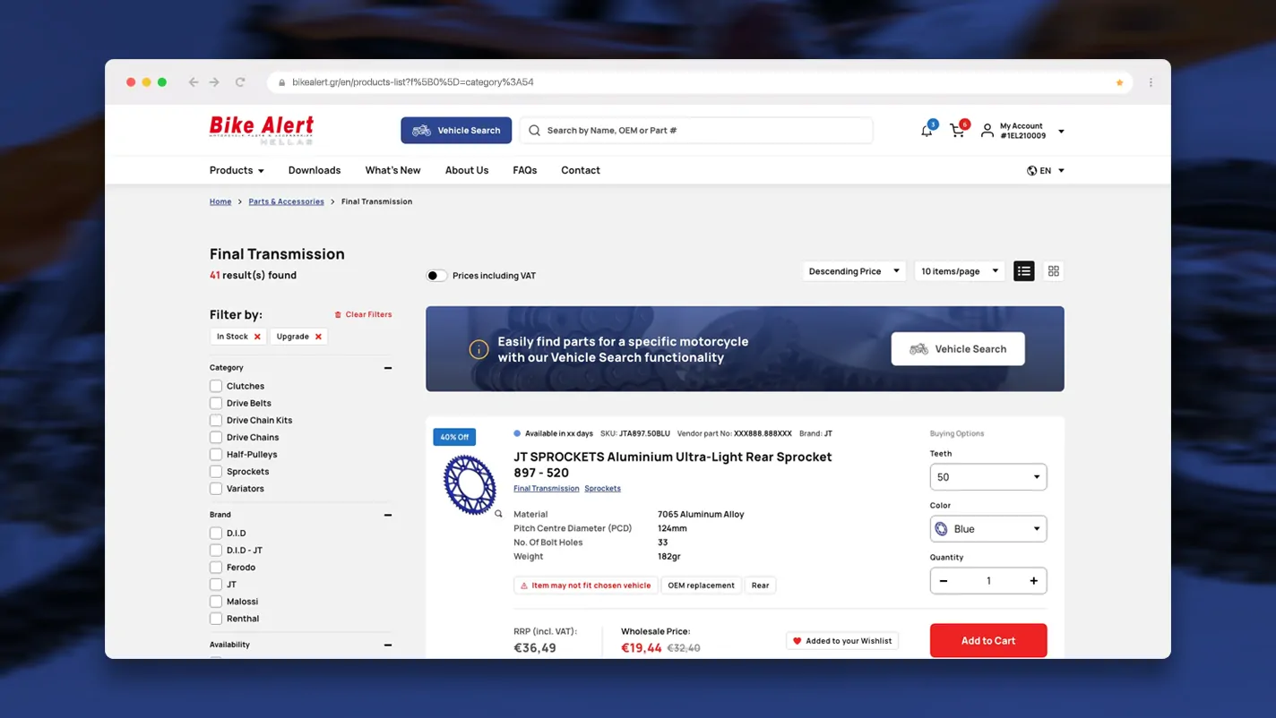The width and height of the screenshot is (1276, 718).
Task: Click the bookmark star in address bar
Action: (x=1119, y=82)
